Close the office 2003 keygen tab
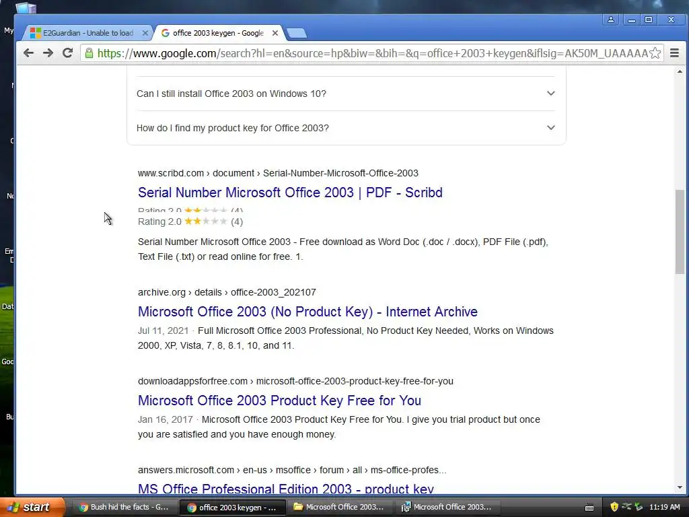The image size is (689, 517). point(275,33)
